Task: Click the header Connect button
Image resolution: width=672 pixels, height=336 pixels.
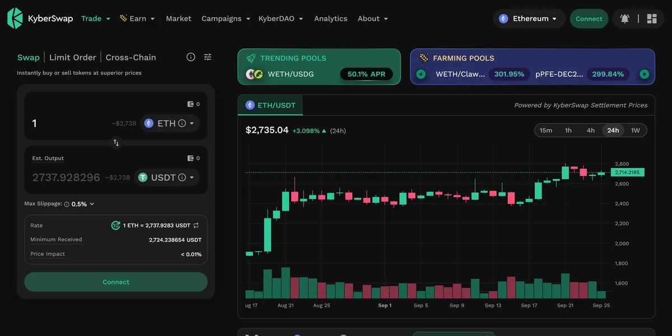Action: [x=589, y=18]
